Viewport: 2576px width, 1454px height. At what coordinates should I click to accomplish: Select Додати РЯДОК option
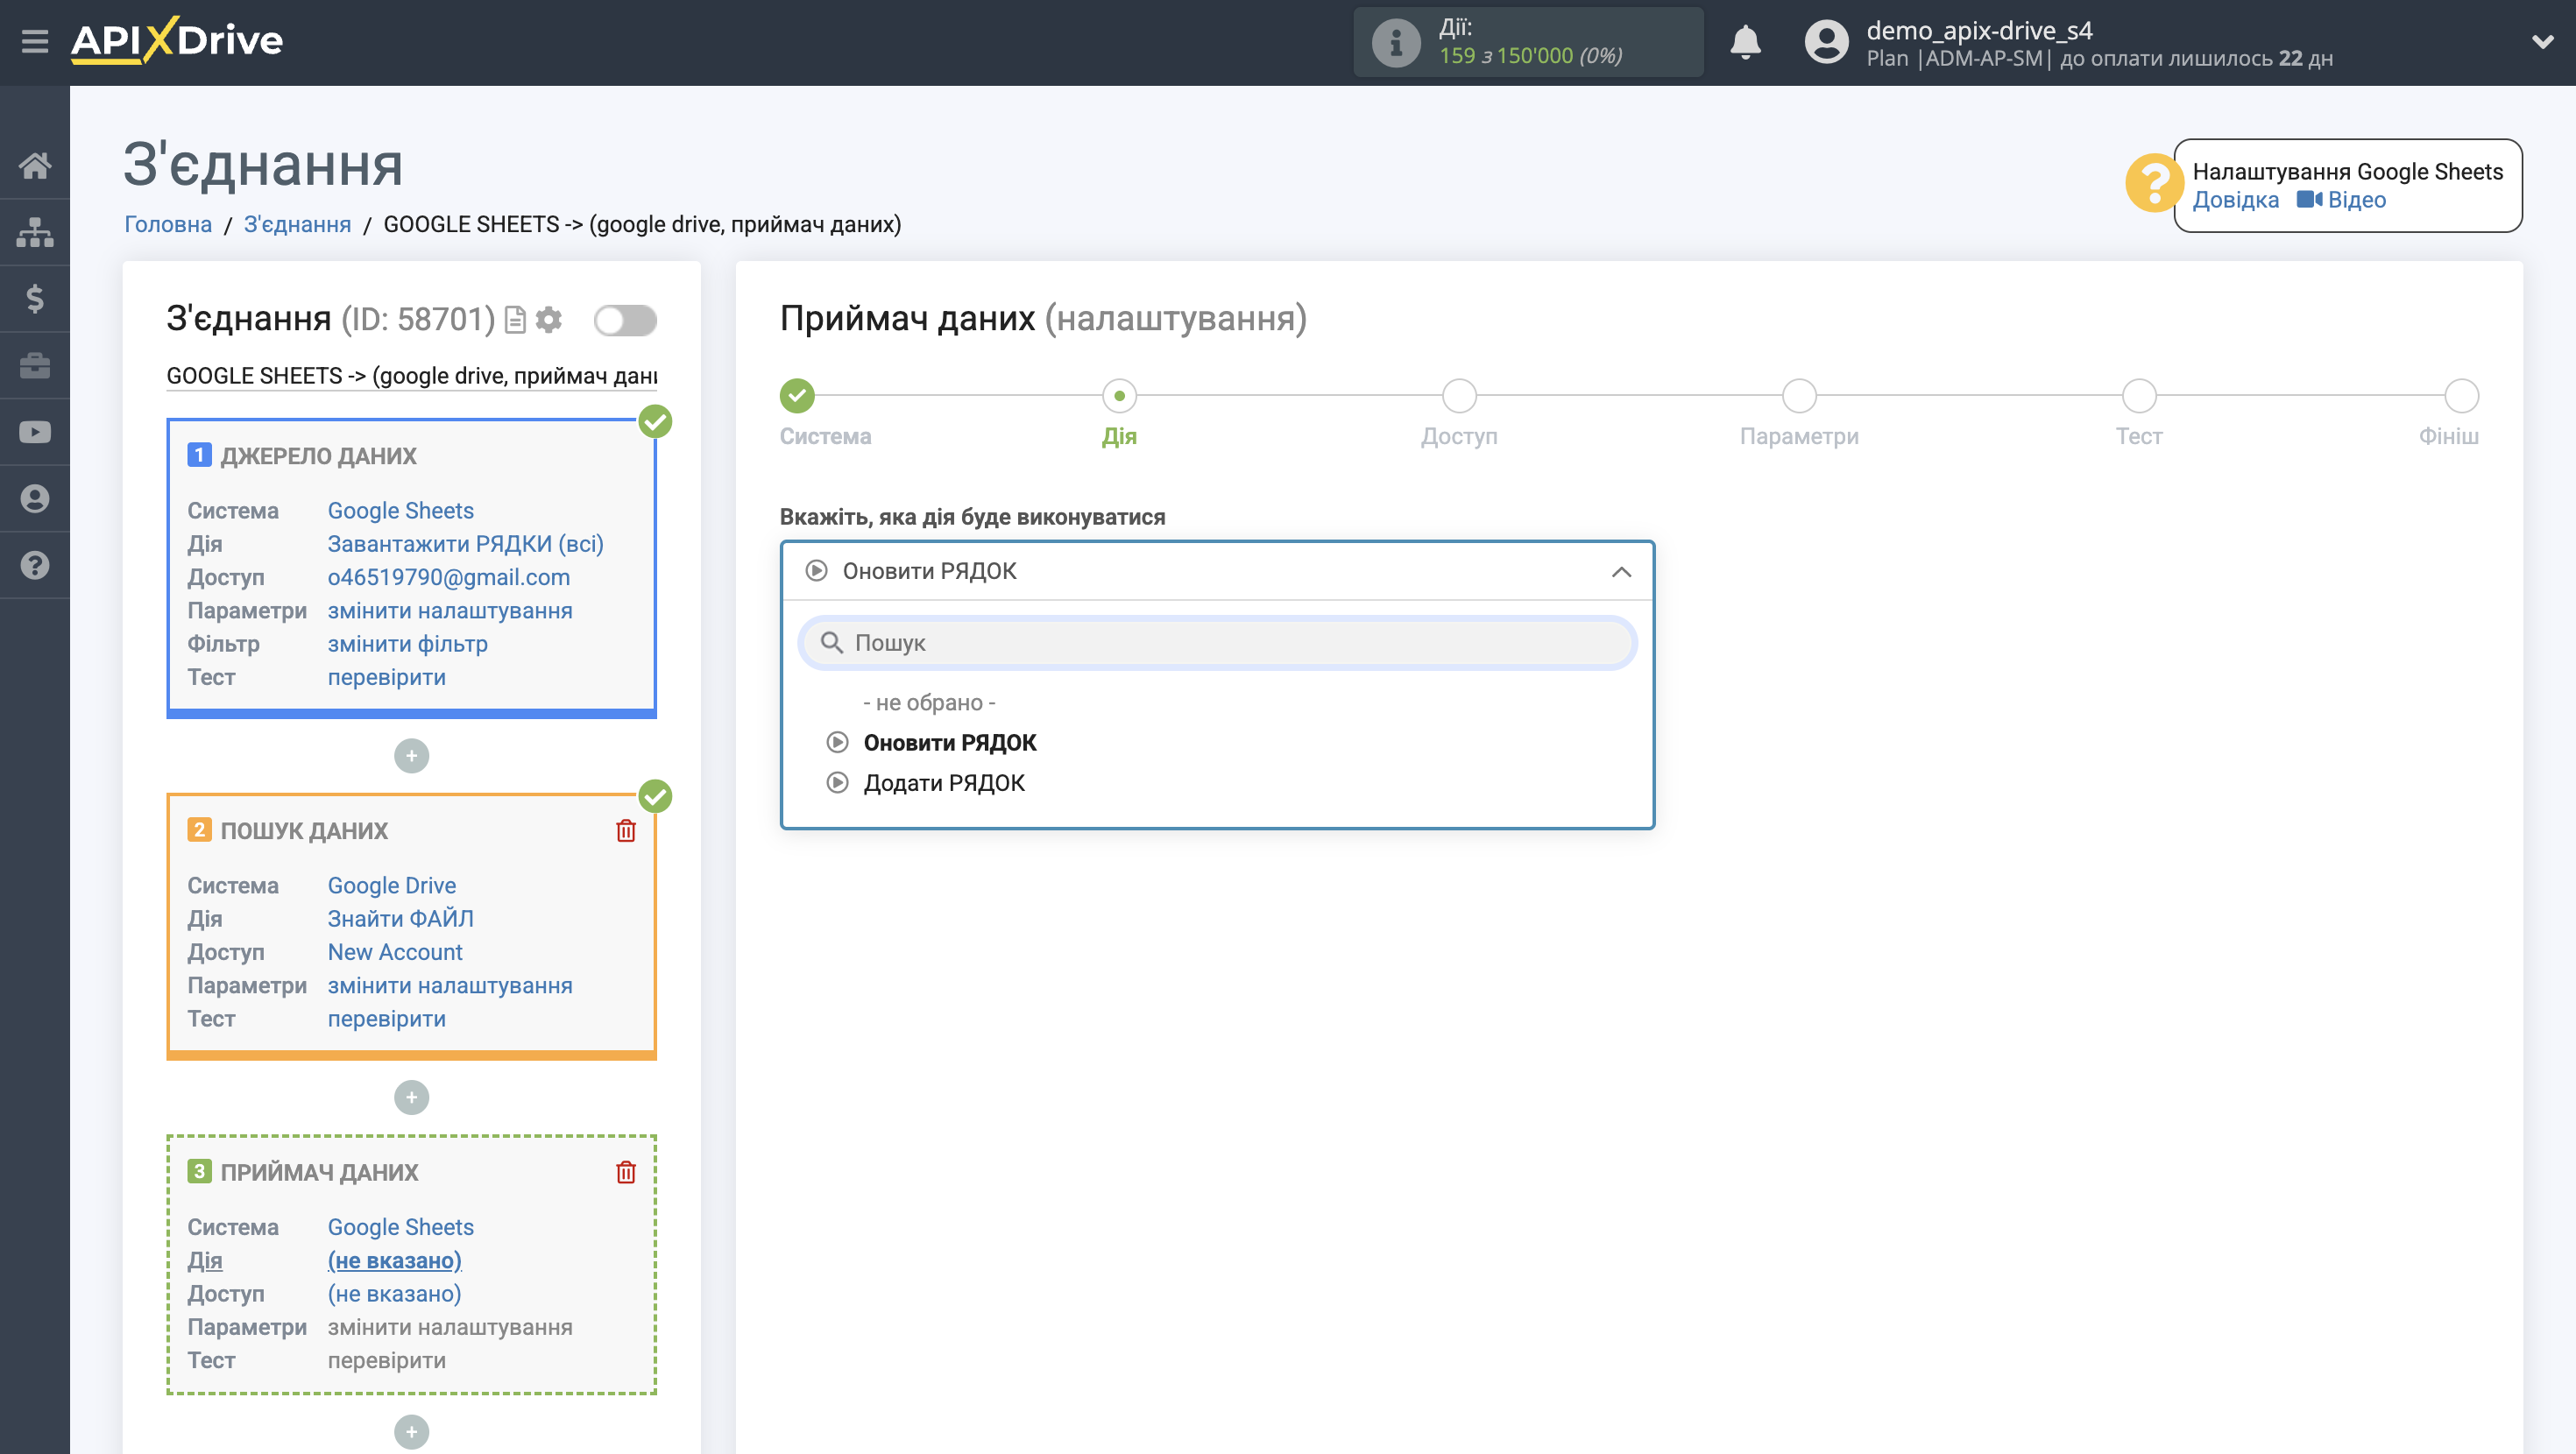pos(944,783)
